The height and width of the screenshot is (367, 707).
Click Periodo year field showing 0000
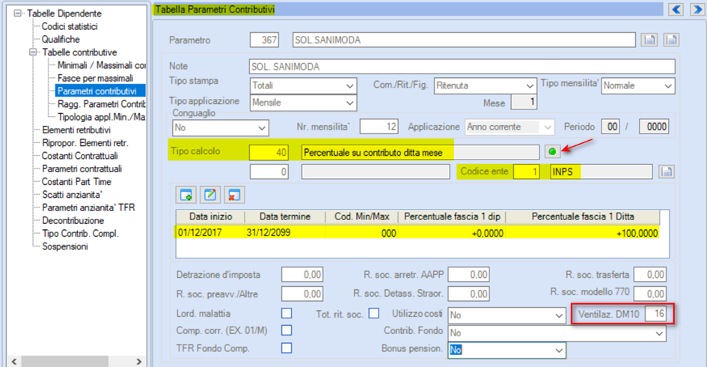(x=654, y=127)
